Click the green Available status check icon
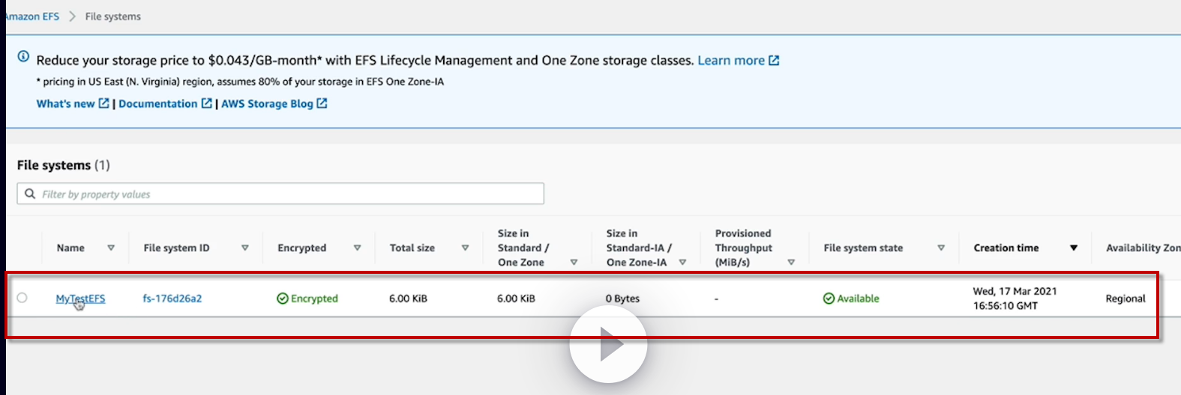Image resolution: width=1181 pixels, height=395 pixels. tap(829, 298)
